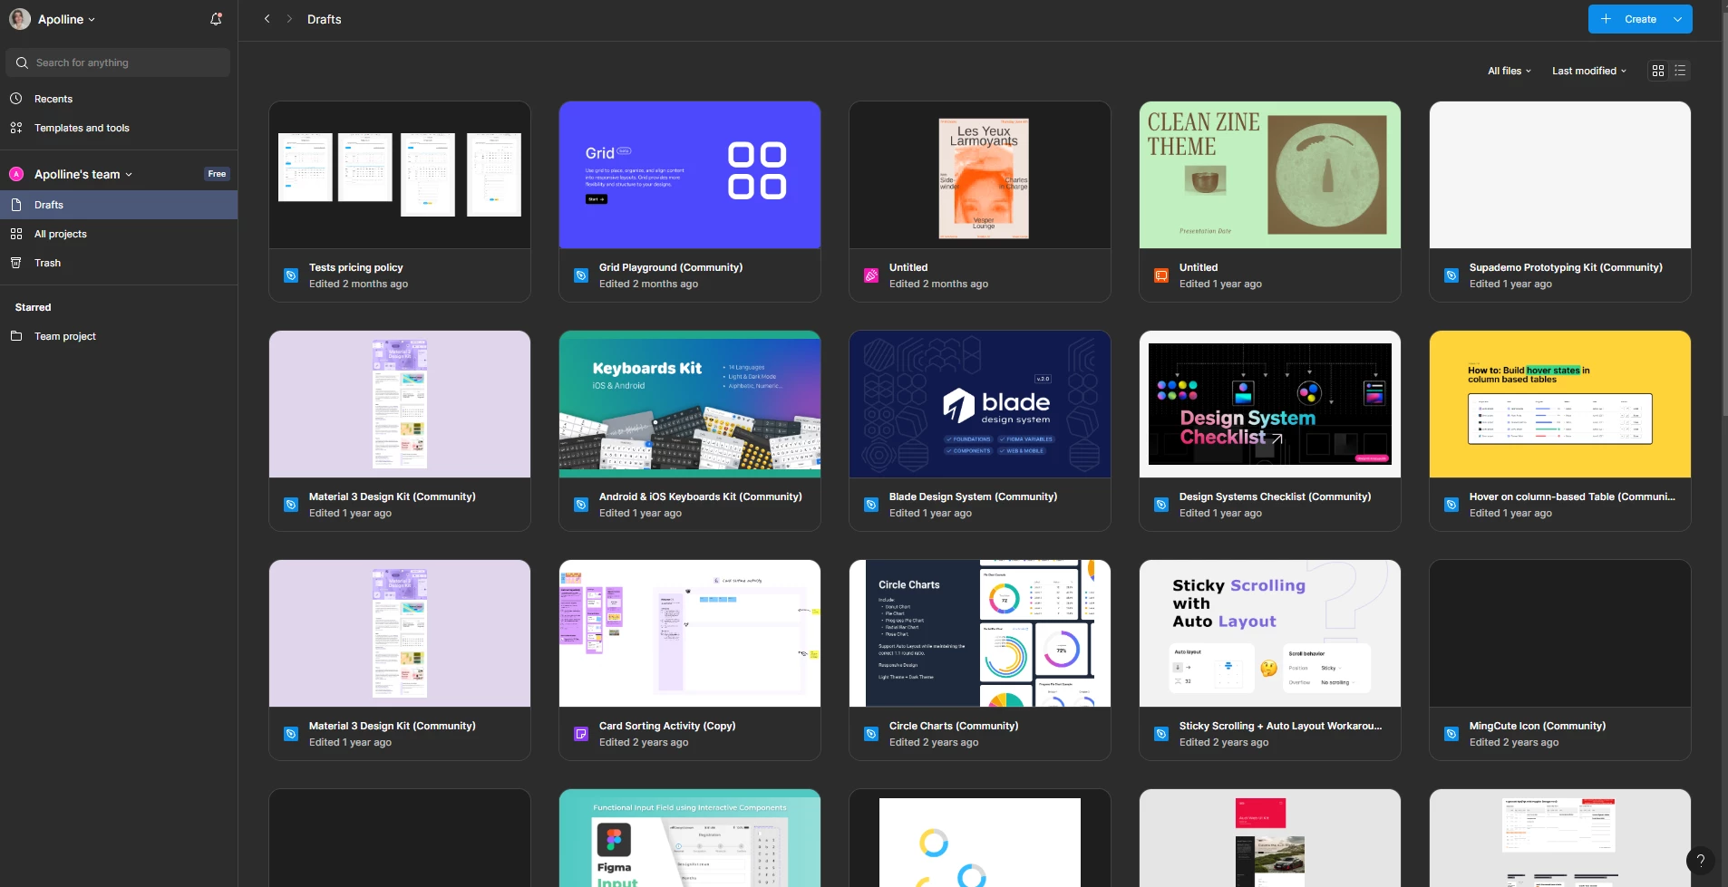
Task: Click Apolline user avatar picture
Action: pyautogui.click(x=20, y=19)
